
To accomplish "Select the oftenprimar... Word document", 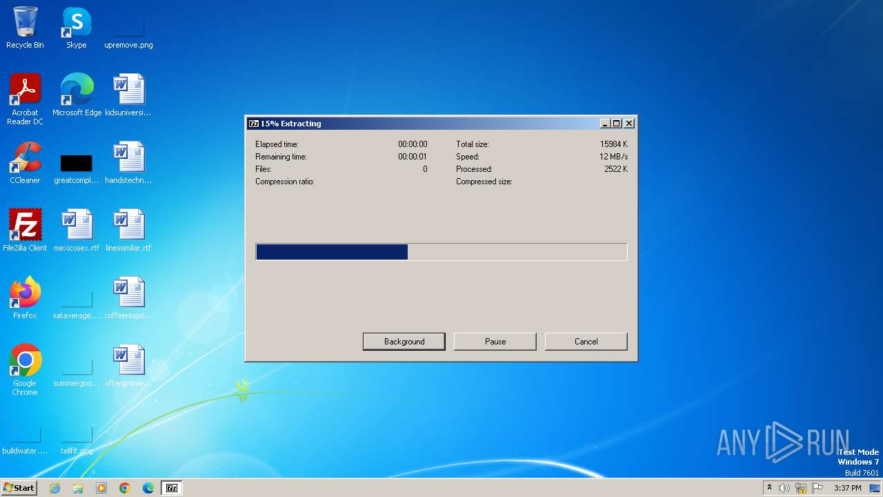I will [x=128, y=366].
